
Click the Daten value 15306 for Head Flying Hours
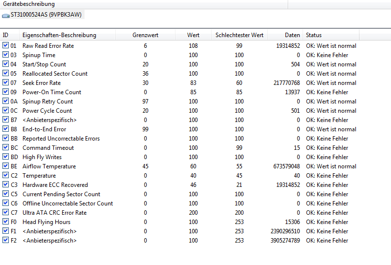point(292,222)
